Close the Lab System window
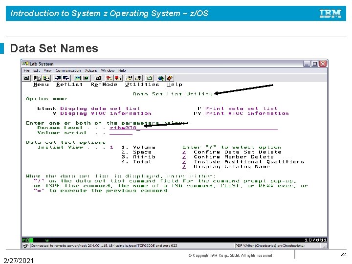The image size is (352, 264). click(323, 64)
